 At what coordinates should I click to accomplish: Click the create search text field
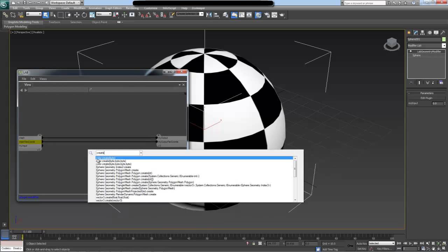click(x=118, y=153)
